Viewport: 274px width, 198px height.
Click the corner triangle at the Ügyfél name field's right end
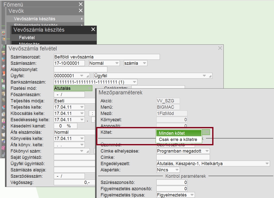[210, 76]
